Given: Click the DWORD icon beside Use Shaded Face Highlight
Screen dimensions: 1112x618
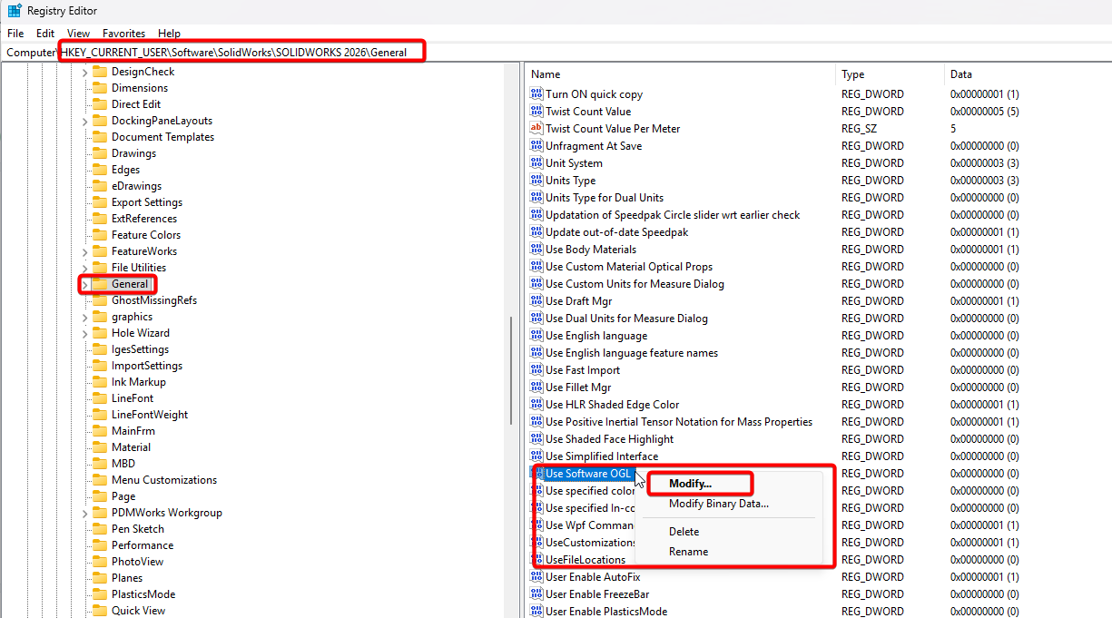Looking at the screenshot, I should 536,439.
